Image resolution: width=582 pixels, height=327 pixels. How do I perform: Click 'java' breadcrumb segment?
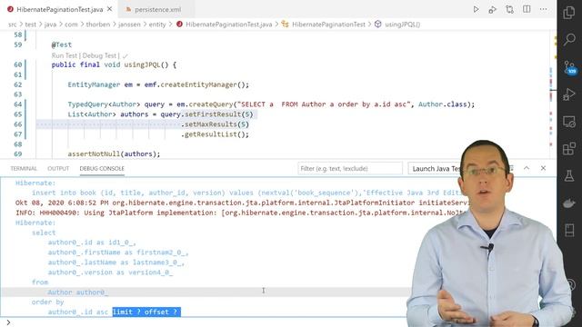click(50, 25)
